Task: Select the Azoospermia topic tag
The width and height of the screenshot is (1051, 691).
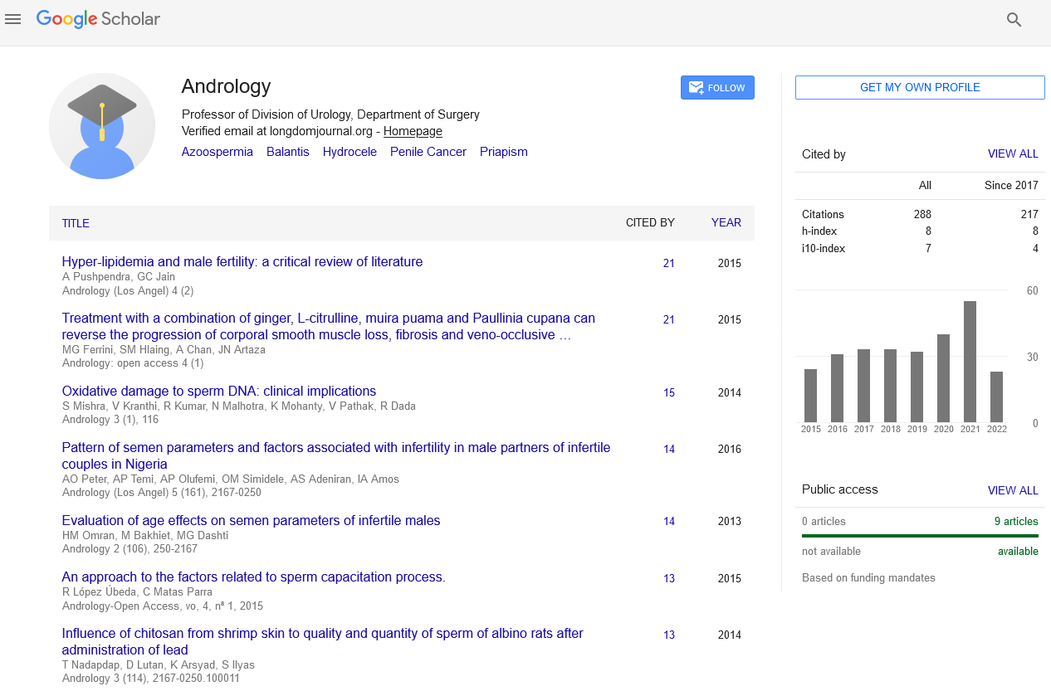Action: pos(218,152)
